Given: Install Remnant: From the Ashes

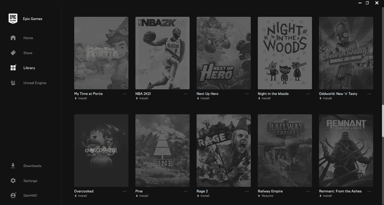Looking at the screenshot, I should pos(327,196).
